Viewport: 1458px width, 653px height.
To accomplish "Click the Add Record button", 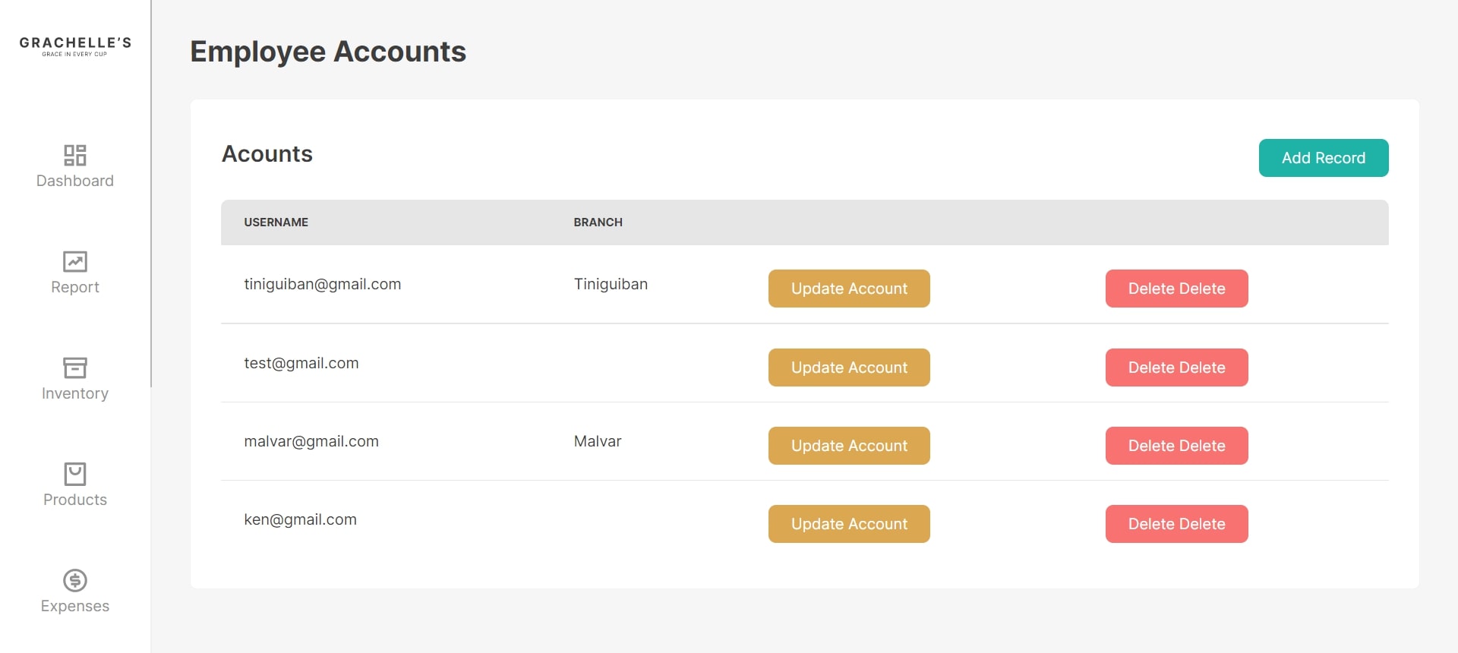I will (x=1324, y=158).
